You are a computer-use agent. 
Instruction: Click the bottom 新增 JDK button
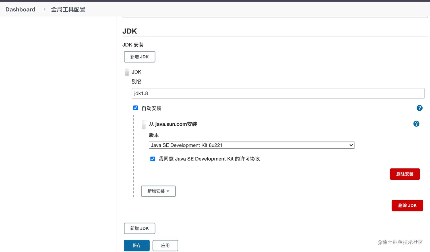pyautogui.click(x=139, y=228)
